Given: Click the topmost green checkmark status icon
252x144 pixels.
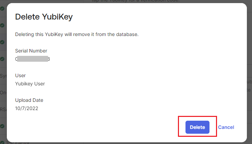Looking at the screenshot, I should tap(2, 9).
